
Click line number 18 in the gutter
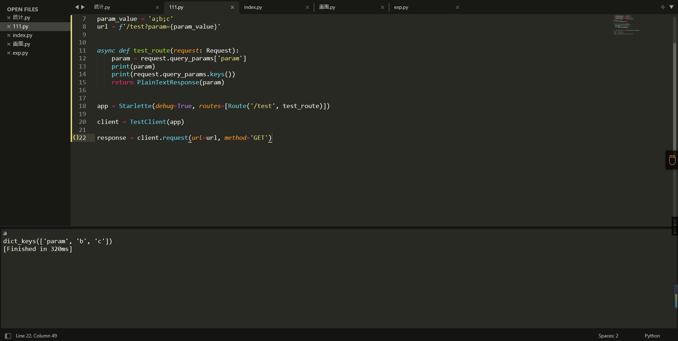82,106
